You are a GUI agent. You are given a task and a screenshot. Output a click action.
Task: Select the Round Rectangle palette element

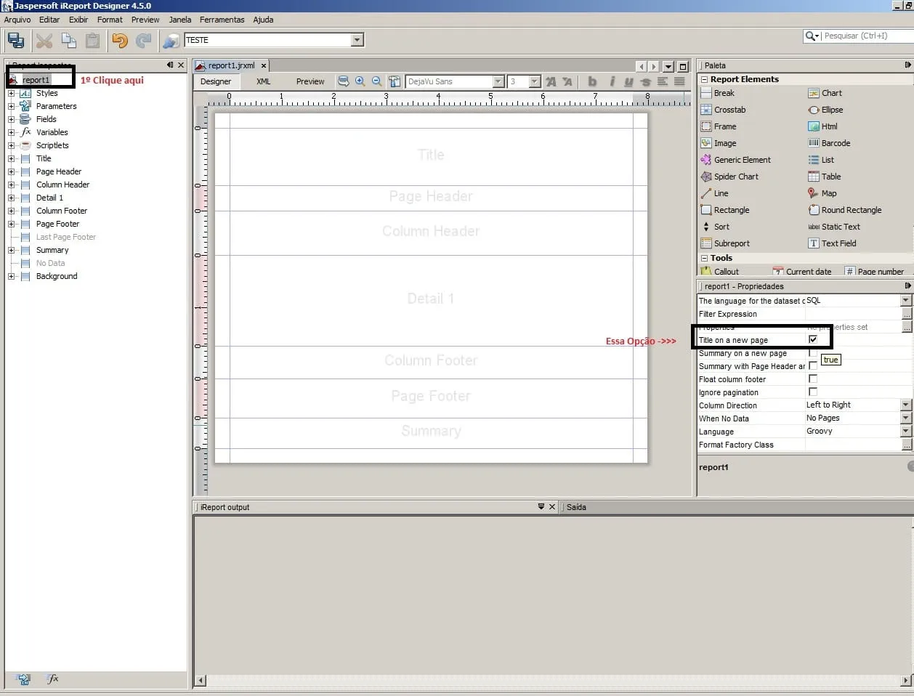(x=845, y=210)
